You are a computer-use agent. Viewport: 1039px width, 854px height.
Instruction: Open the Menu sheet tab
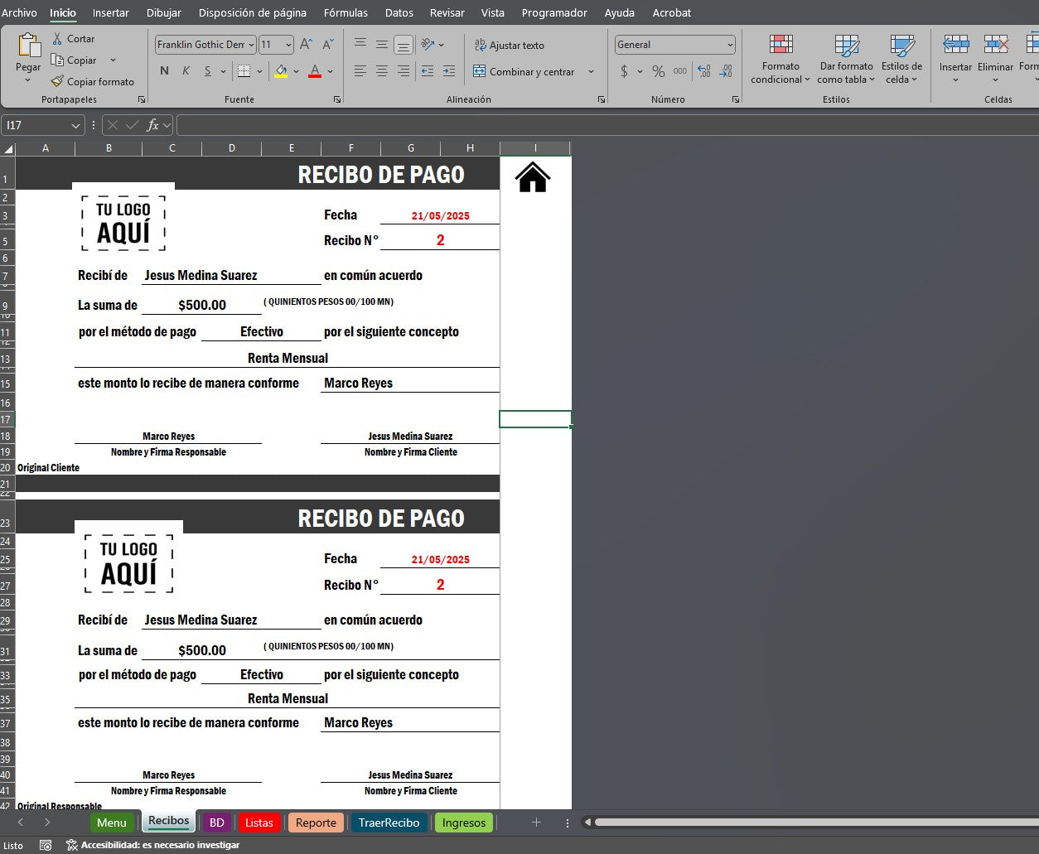[112, 823]
